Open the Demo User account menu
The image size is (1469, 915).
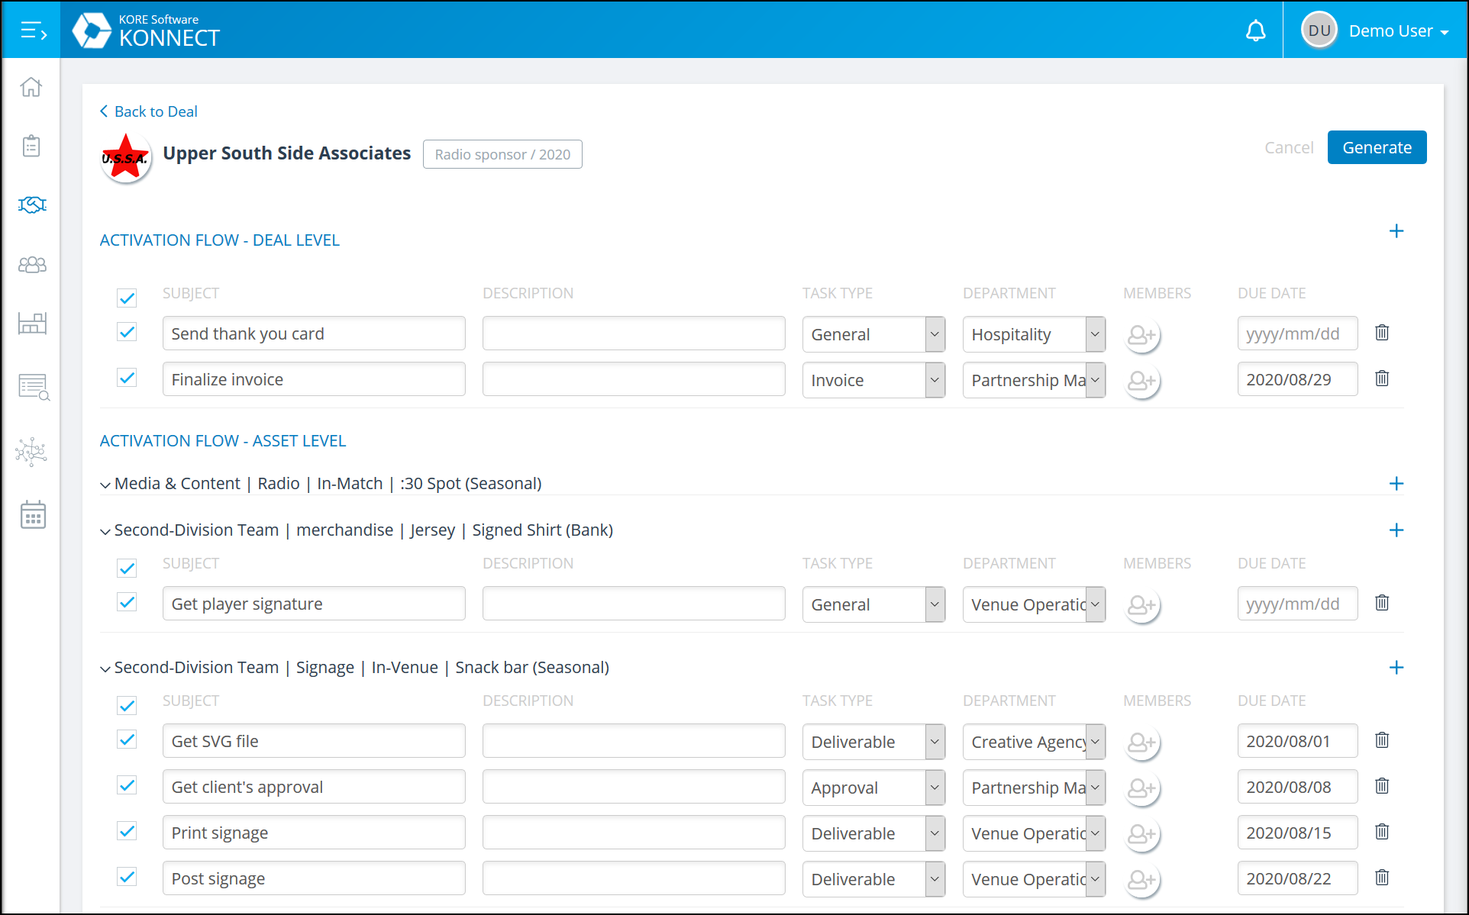pyautogui.click(x=1375, y=31)
